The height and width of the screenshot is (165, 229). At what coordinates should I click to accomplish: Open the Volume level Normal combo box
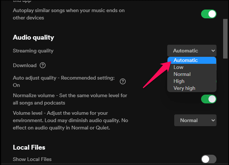point(195,120)
